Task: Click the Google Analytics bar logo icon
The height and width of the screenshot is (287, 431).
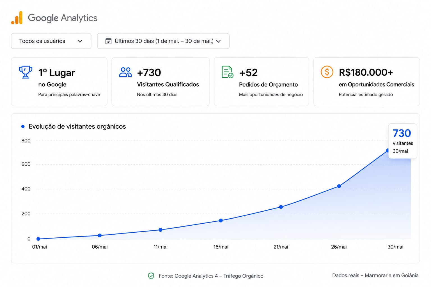Action: [x=17, y=18]
